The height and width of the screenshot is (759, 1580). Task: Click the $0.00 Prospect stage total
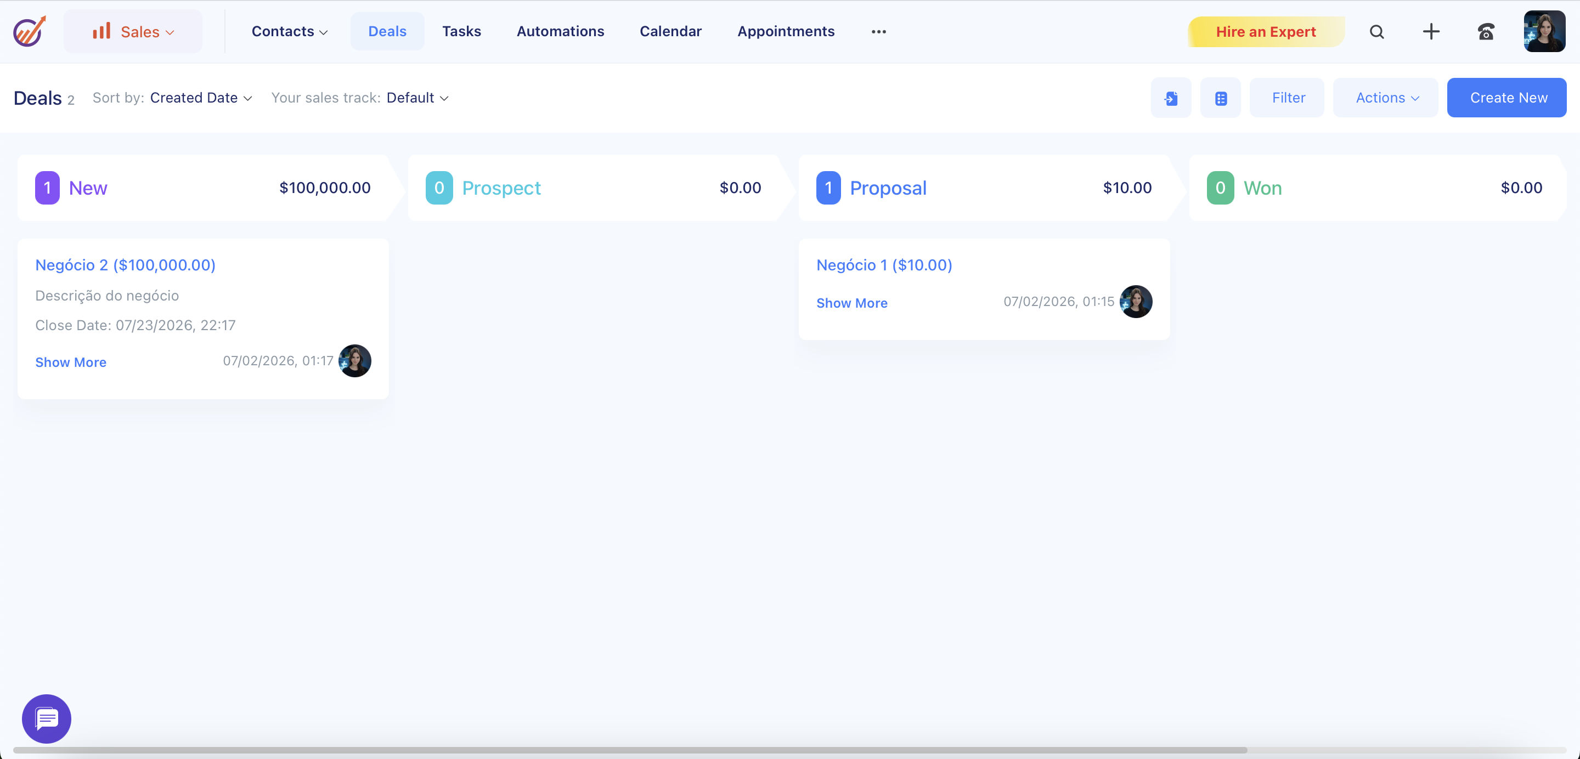coord(740,188)
